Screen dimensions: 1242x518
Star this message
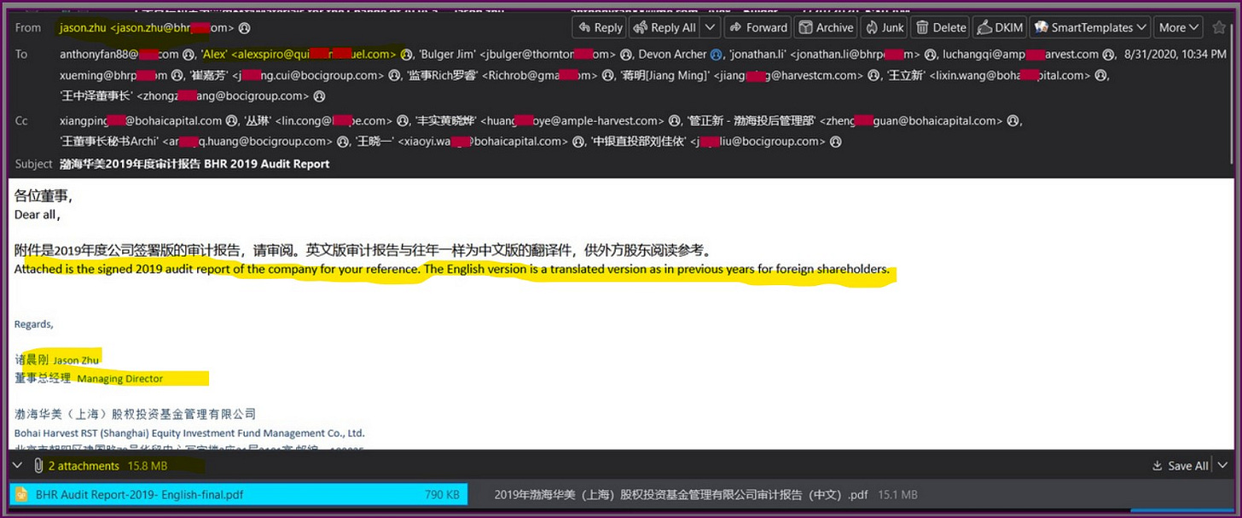[1219, 27]
